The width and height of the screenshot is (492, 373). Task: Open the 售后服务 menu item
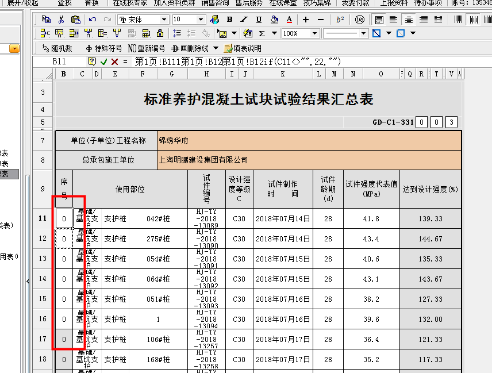249,3
